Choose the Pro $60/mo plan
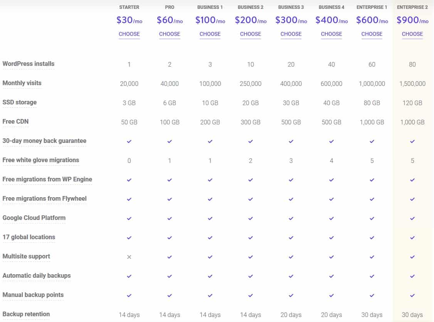The image size is (434, 322). click(169, 34)
